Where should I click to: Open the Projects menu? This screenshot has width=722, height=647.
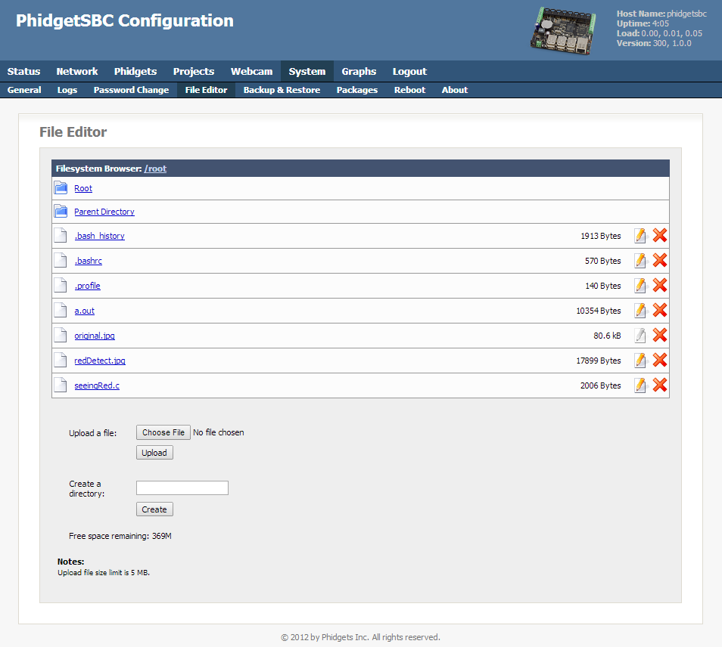tap(194, 71)
